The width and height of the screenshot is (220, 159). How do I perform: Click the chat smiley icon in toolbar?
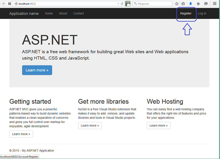206,4
